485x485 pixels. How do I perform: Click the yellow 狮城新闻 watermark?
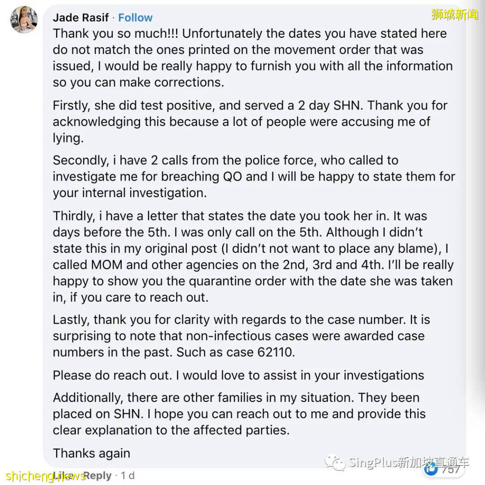[x=454, y=14]
